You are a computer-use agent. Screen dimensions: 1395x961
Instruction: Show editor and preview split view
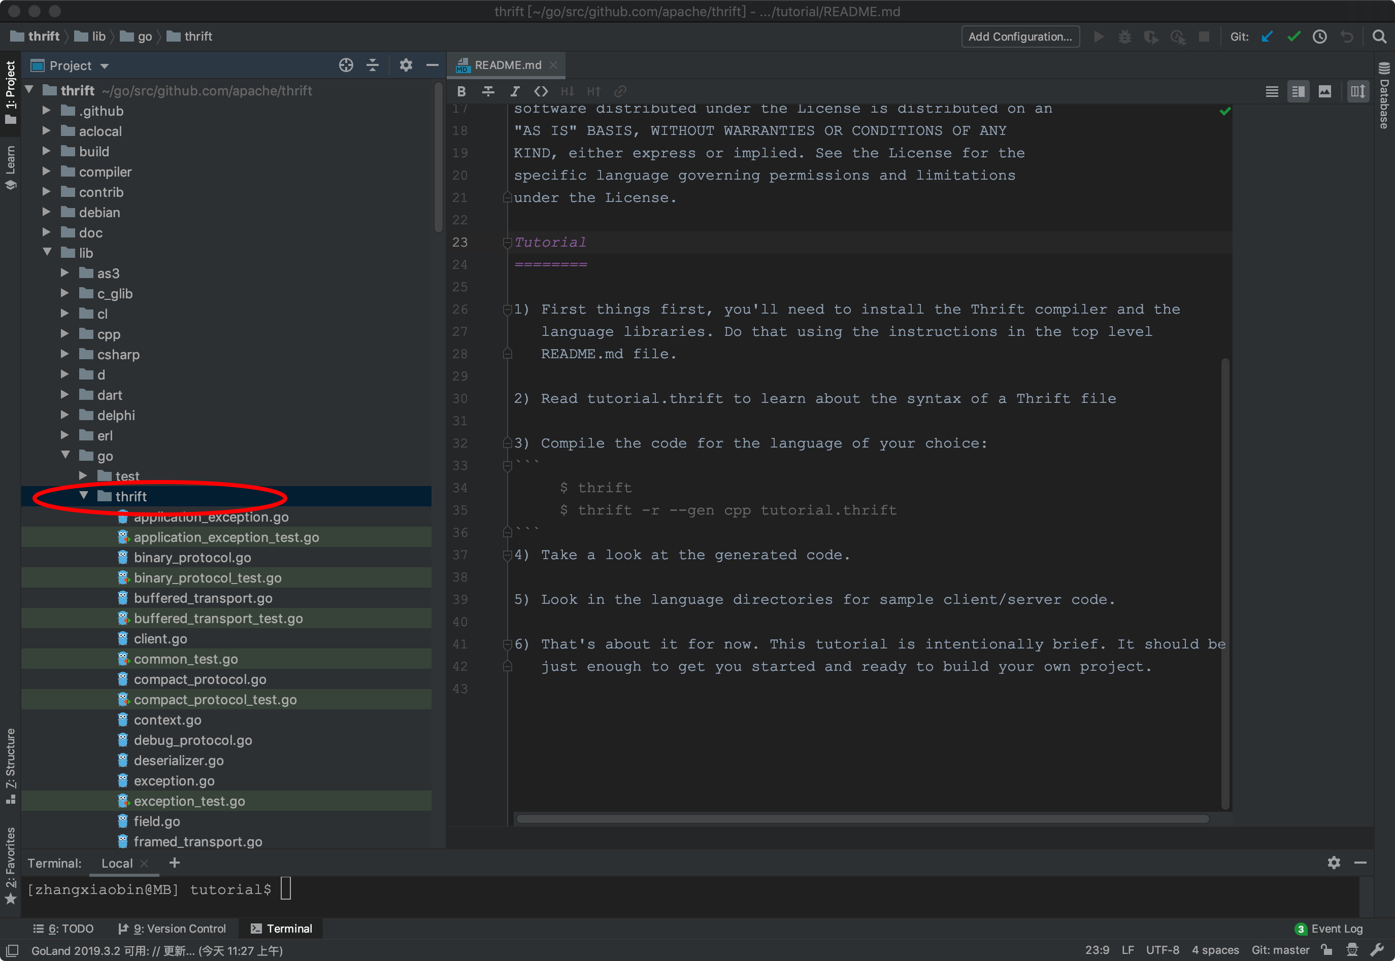coord(1298,91)
